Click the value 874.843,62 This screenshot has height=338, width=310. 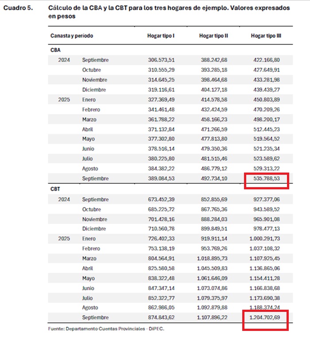point(162,317)
